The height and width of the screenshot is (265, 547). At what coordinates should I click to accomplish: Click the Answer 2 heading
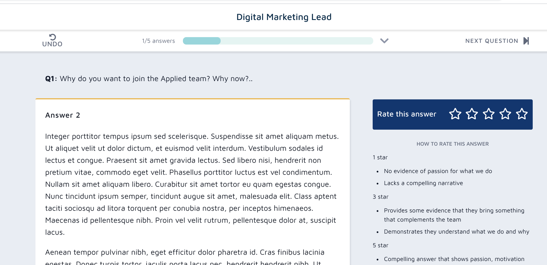tap(63, 115)
